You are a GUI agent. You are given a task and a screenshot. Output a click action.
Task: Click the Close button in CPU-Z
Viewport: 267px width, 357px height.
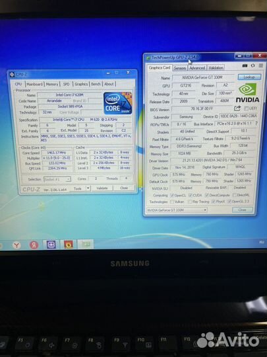tap(124, 188)
